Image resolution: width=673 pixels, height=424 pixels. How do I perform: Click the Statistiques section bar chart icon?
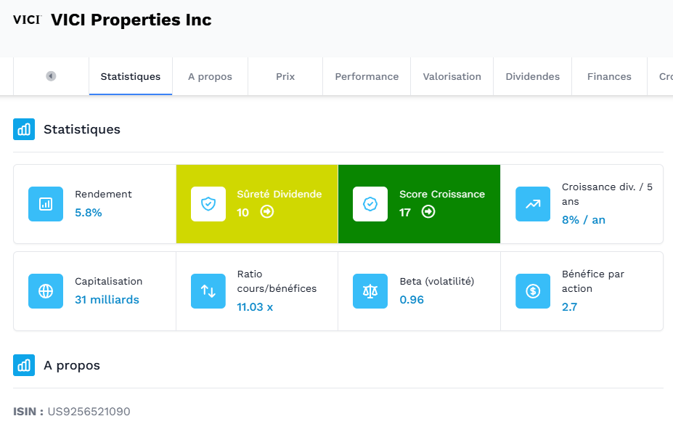(24, 129)
